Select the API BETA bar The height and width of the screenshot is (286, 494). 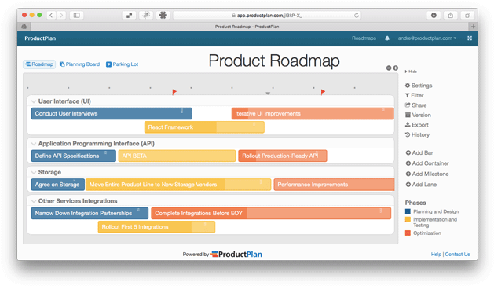tap(177, 156)
